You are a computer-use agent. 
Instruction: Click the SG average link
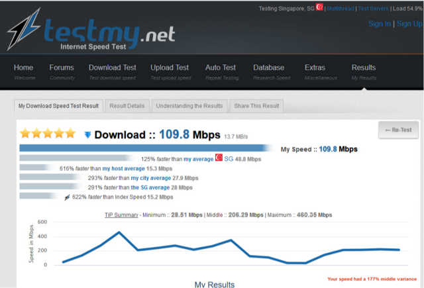pyautogui.click(x=150, y=187)
